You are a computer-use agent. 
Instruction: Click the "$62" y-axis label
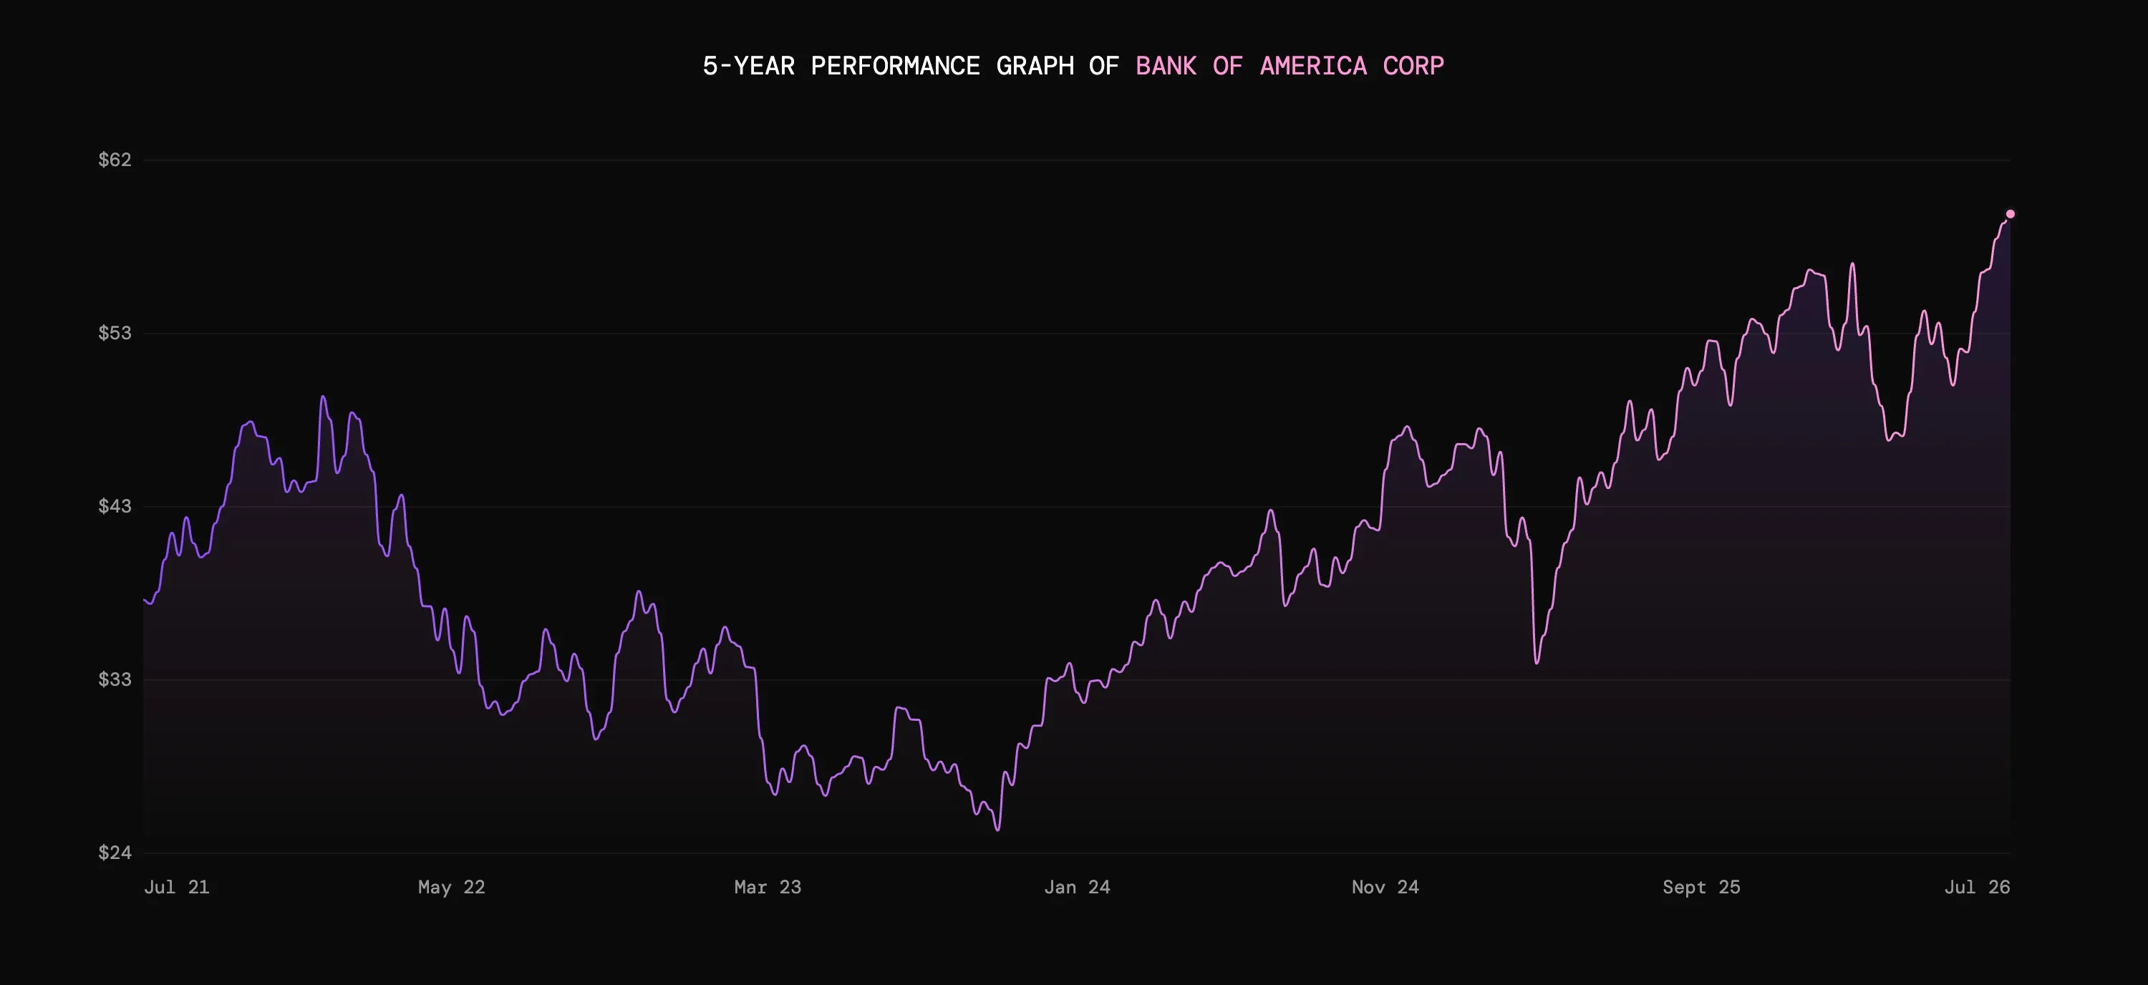(x=115, y=160)
